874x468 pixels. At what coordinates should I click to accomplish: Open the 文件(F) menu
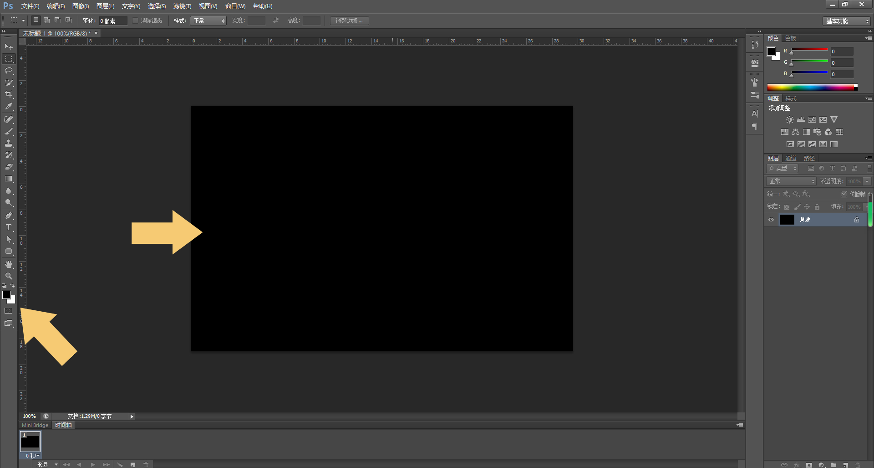click(x=30, y=6)
